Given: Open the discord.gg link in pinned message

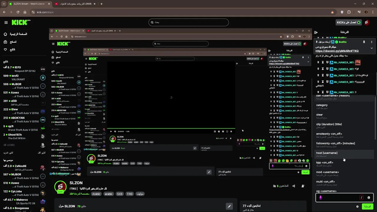Looking at the screenshot, I should [337, 51].
